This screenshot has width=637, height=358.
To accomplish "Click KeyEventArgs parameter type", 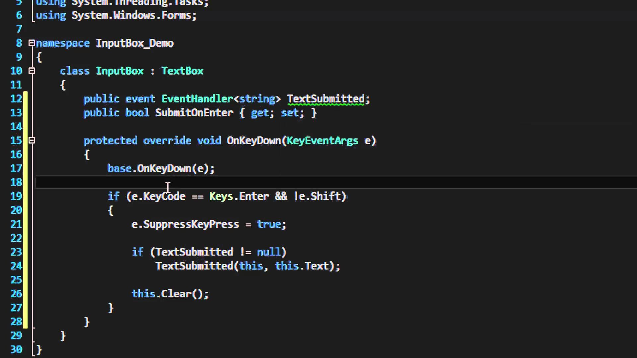I will pyautogui.click(x=322, y=141).
